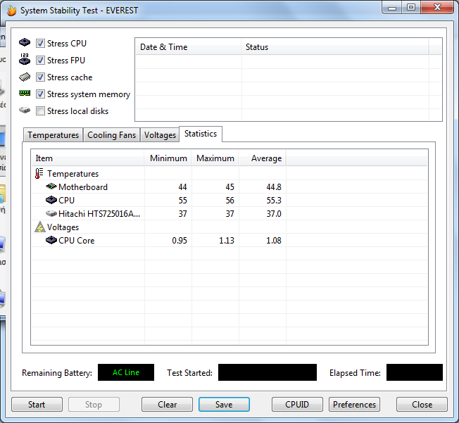This screenshot has width=459, height=423.
Task: Open the Voltages tab
Action: 160,135
